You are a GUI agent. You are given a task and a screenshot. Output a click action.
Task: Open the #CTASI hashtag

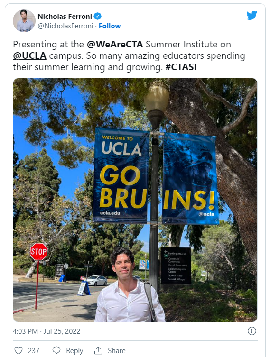(181, 67)
